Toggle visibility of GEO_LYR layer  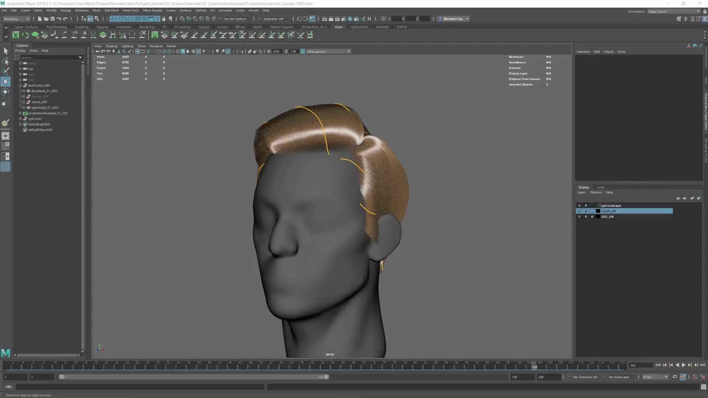tap(579, 217)
